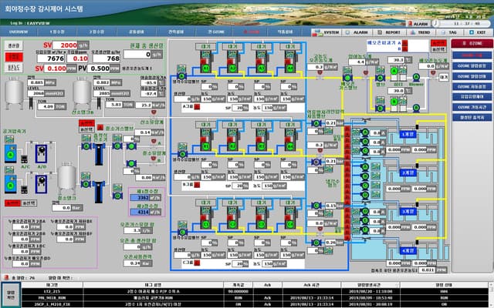
Task: Toggle B선택 button beside 배오존파괴기
Action: (x=439, y=49)
